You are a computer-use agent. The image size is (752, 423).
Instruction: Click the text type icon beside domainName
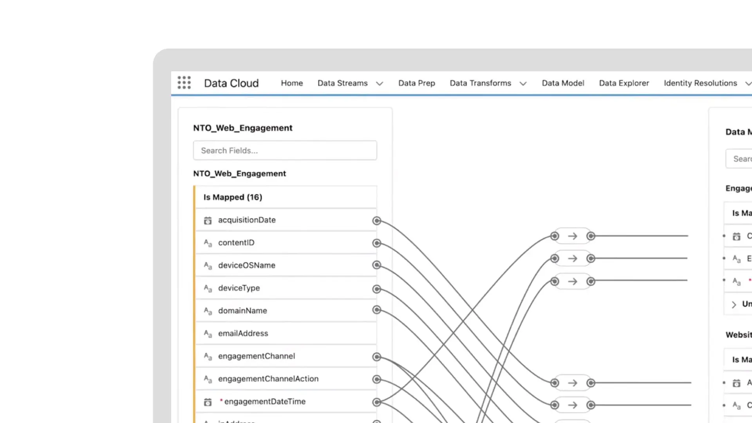208,311
